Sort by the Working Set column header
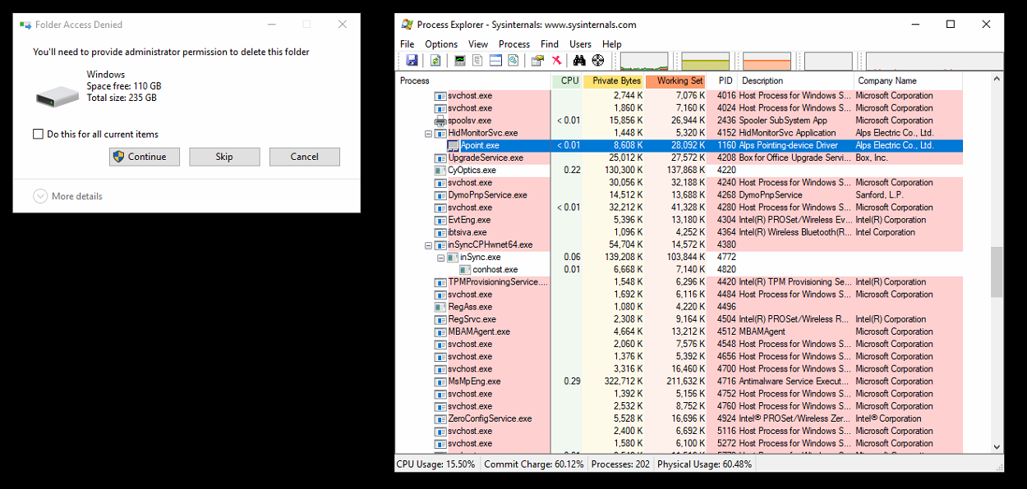Screen dimensions: 1027x489 (x=676, y=81)
